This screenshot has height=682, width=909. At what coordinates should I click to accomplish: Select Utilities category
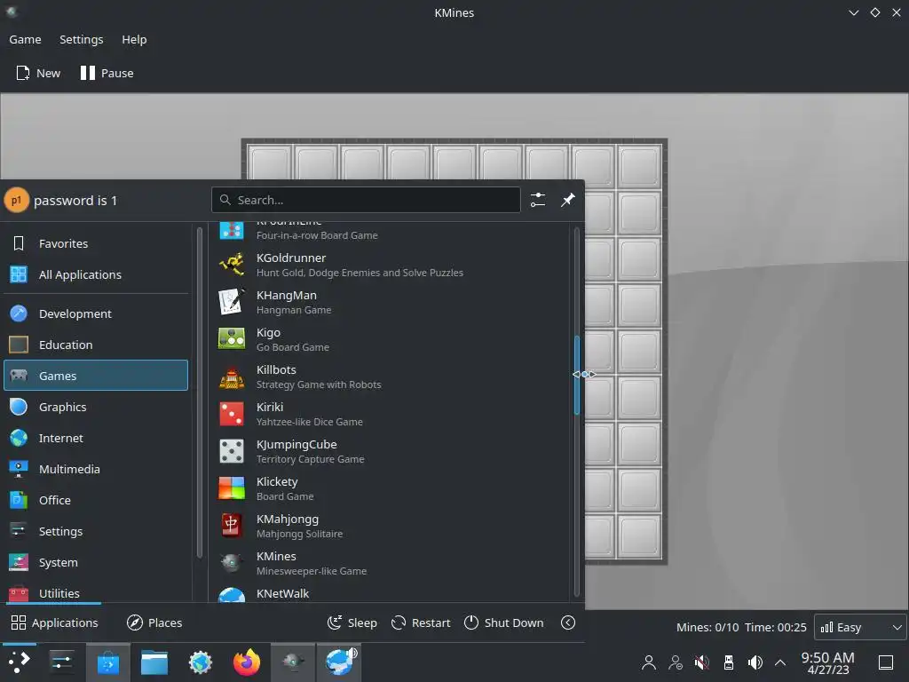(96, 591)
